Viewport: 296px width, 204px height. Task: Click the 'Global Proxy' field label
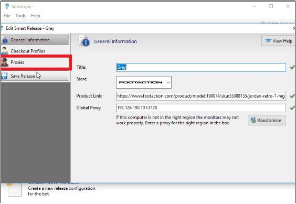point(89,108)
